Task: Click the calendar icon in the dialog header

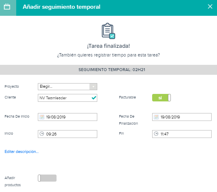Action: (x=7, y=7)
